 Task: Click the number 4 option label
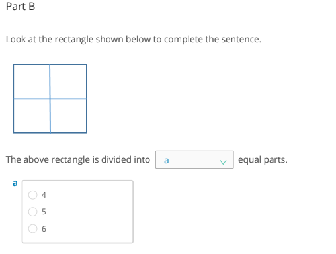[x=44, y=195]
